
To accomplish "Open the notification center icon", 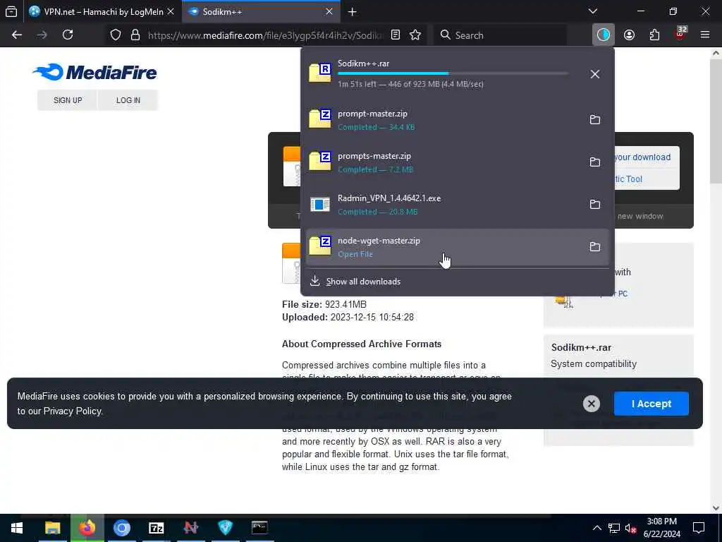I will 699,528.
